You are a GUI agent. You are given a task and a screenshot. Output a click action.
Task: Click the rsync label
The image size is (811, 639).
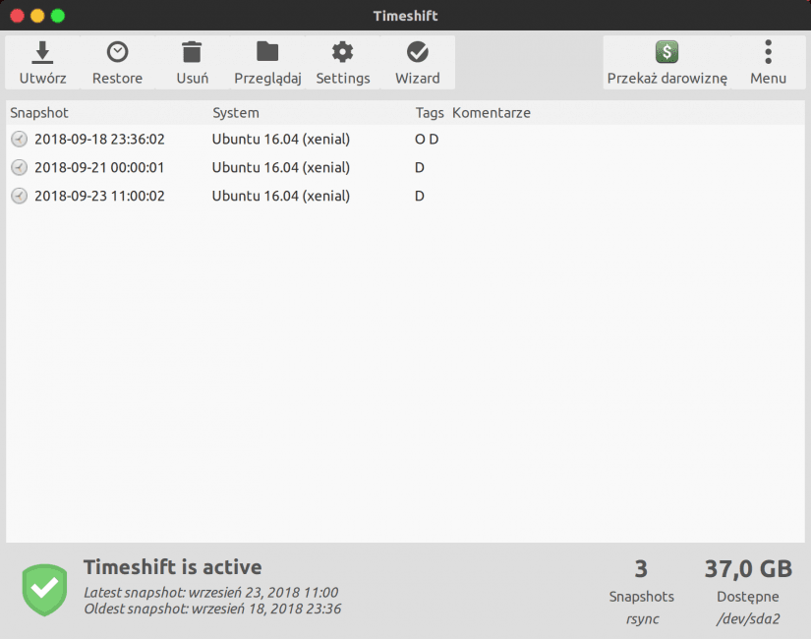[642, 618]
